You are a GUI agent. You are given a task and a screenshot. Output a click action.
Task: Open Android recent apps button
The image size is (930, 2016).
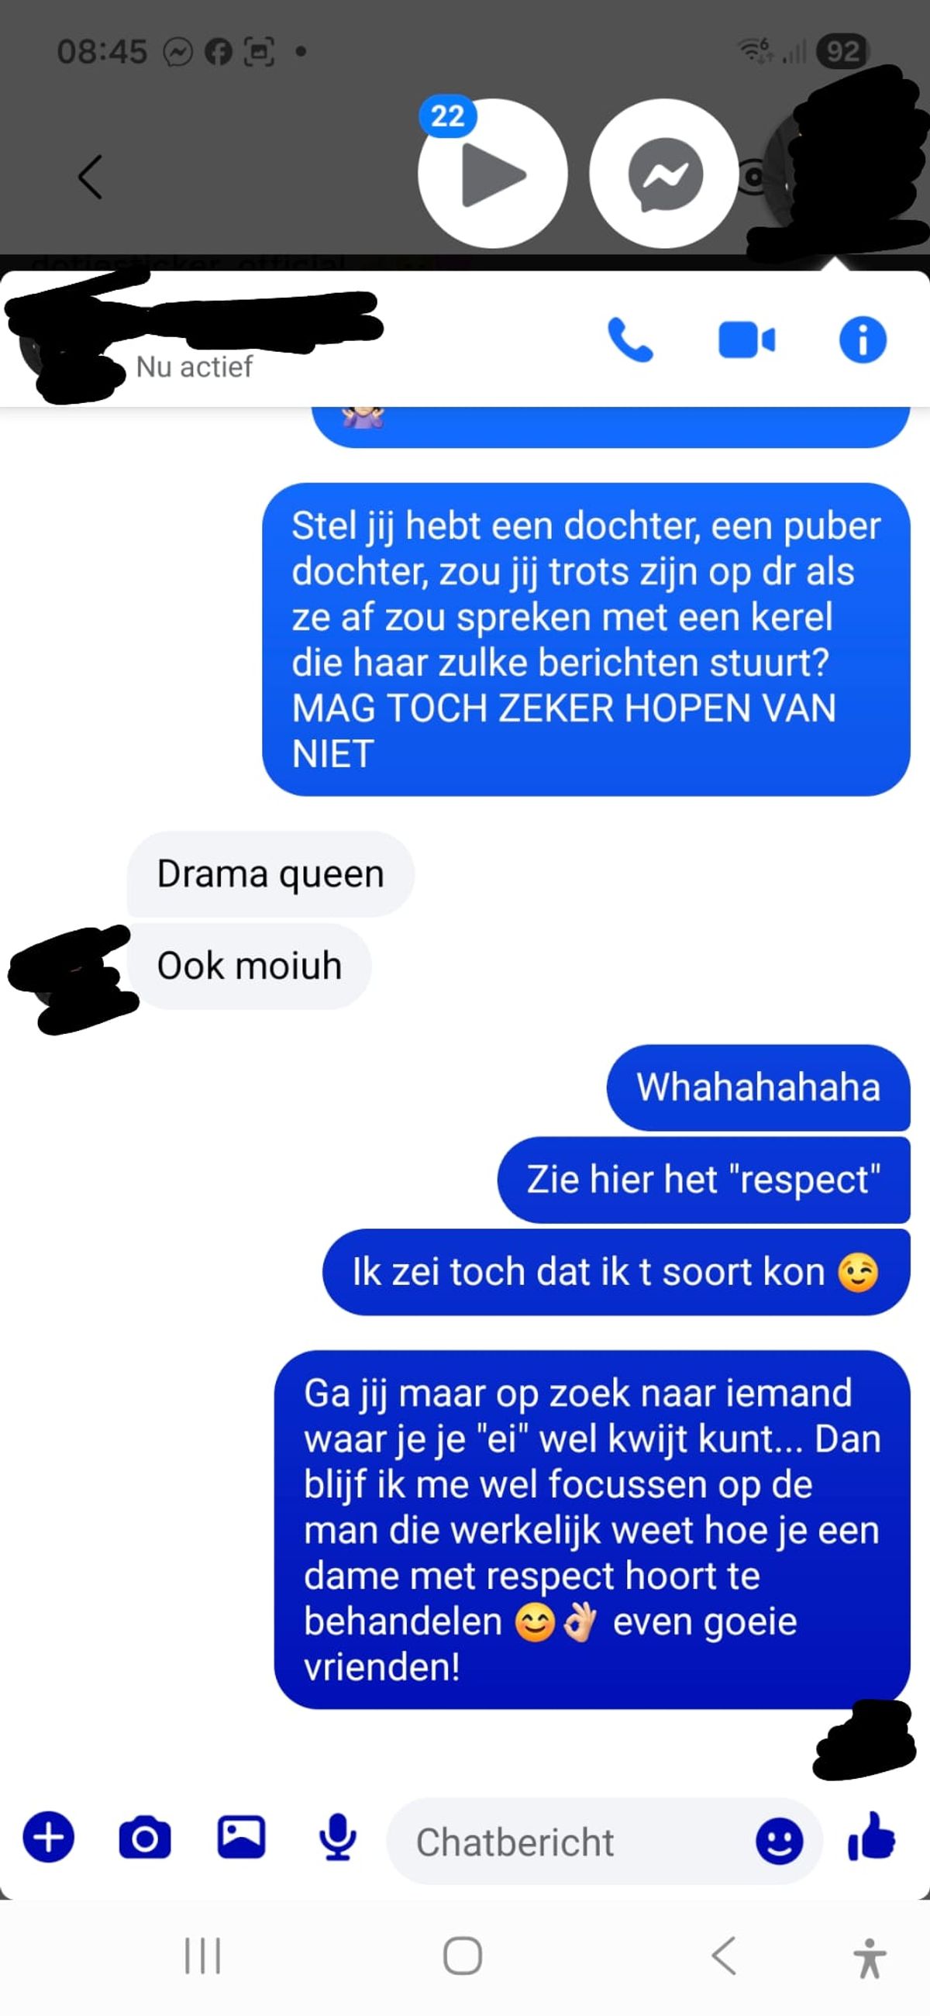coord(203,1956)
